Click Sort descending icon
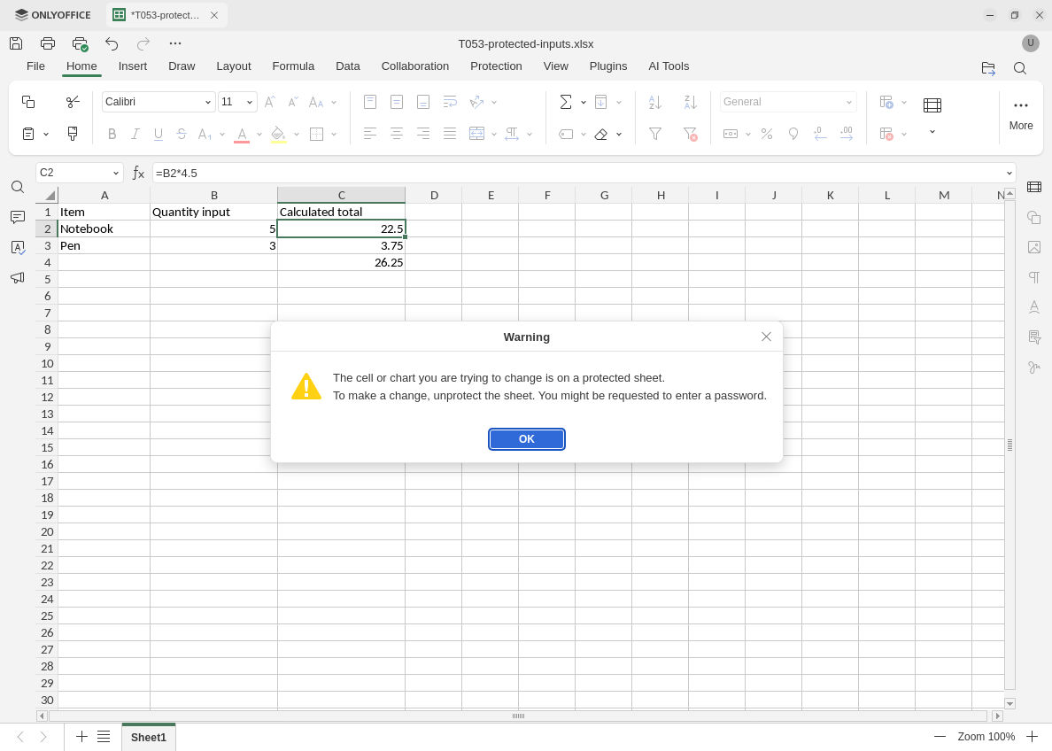 tap(691, 101)
